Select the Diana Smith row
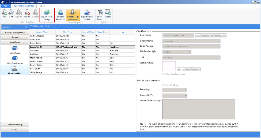This screenshot has height=138, width=261. [x=82, y=43]
